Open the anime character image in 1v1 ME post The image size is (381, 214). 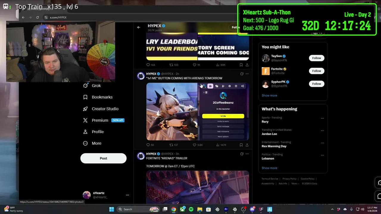(172, 111)
